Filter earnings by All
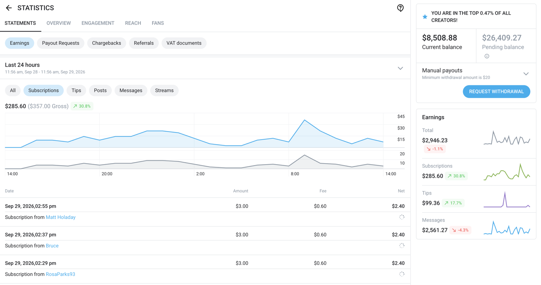 [13, 90]
